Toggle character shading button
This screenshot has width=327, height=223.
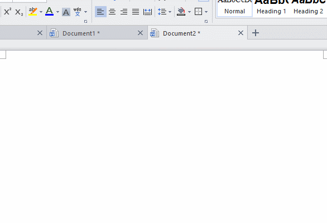[x=66, y=12]
